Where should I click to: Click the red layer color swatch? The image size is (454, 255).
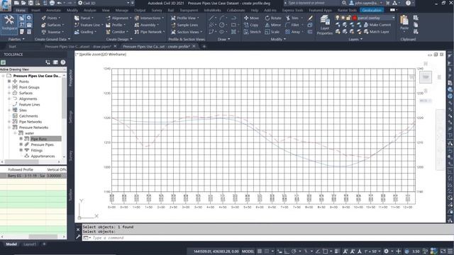(355, 18)
